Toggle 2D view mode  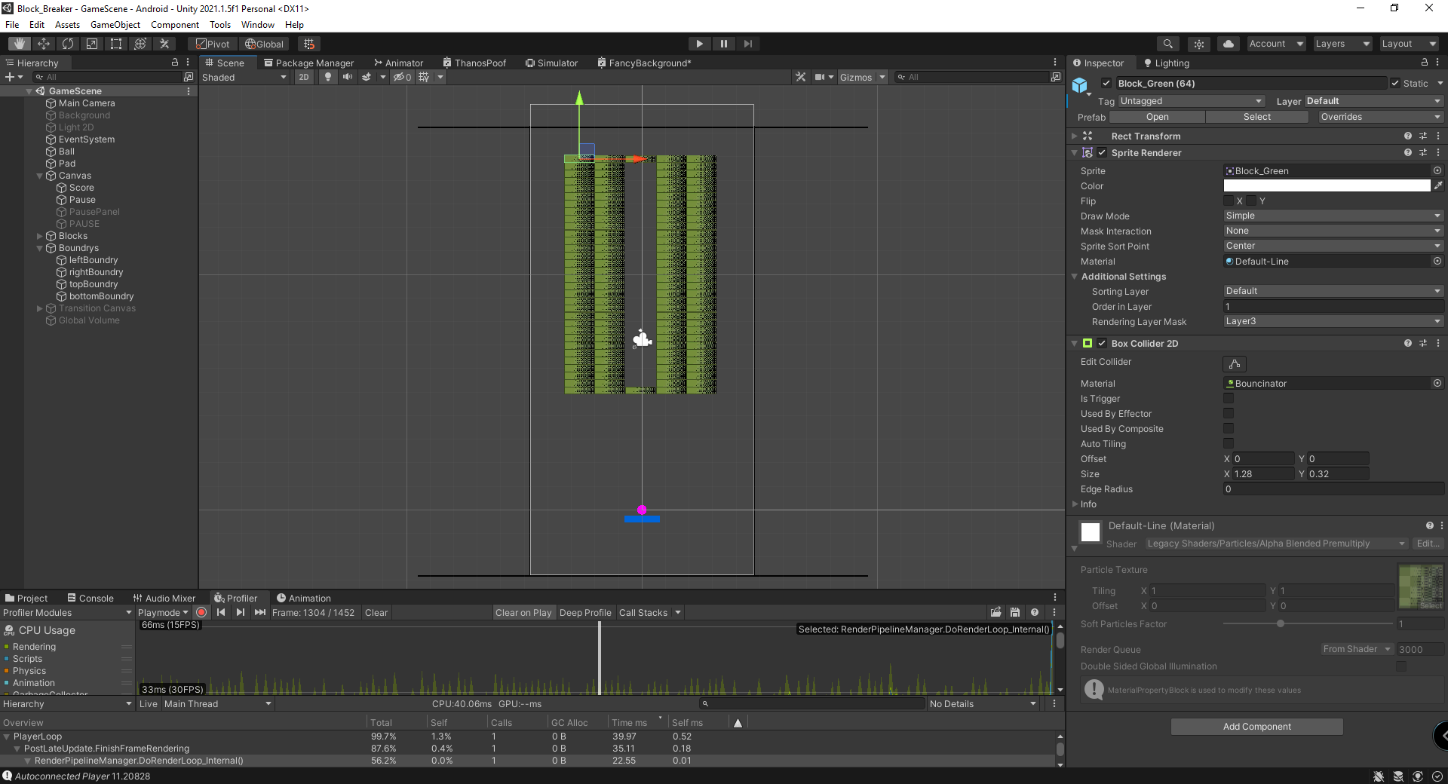[303, 77]
